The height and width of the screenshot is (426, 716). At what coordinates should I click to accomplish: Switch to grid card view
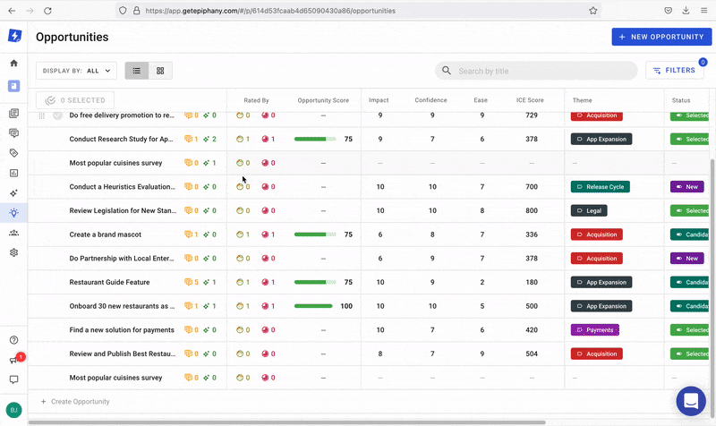tap(160, 71)
